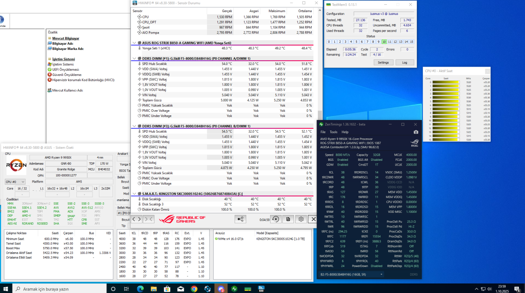Select the Disk Sıcaklığı 3 row
The height and width of the screenshot is (293, 525).
(x=222, y=204)
